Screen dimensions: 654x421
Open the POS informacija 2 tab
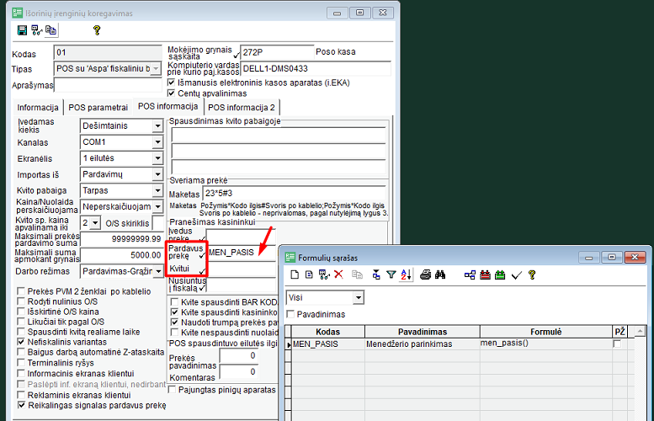tap(241, 107)
